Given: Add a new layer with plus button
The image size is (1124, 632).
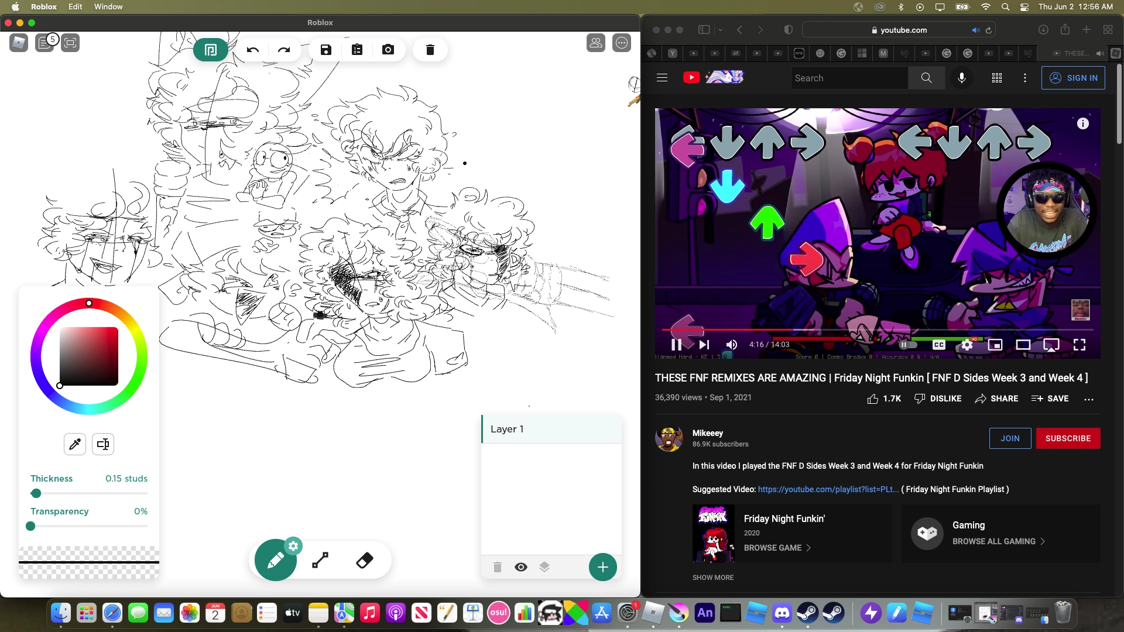Looking at the screenshot, I should (602, 567).
